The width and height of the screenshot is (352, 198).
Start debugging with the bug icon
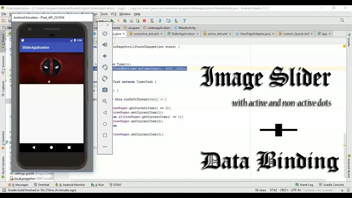coord(125,21)
